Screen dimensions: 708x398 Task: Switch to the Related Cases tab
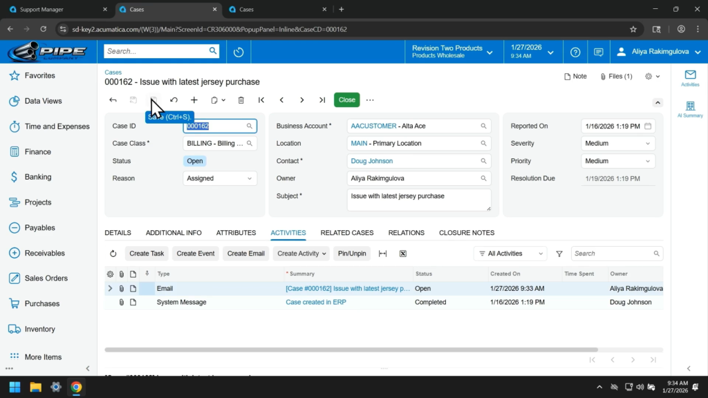(347, 233)
